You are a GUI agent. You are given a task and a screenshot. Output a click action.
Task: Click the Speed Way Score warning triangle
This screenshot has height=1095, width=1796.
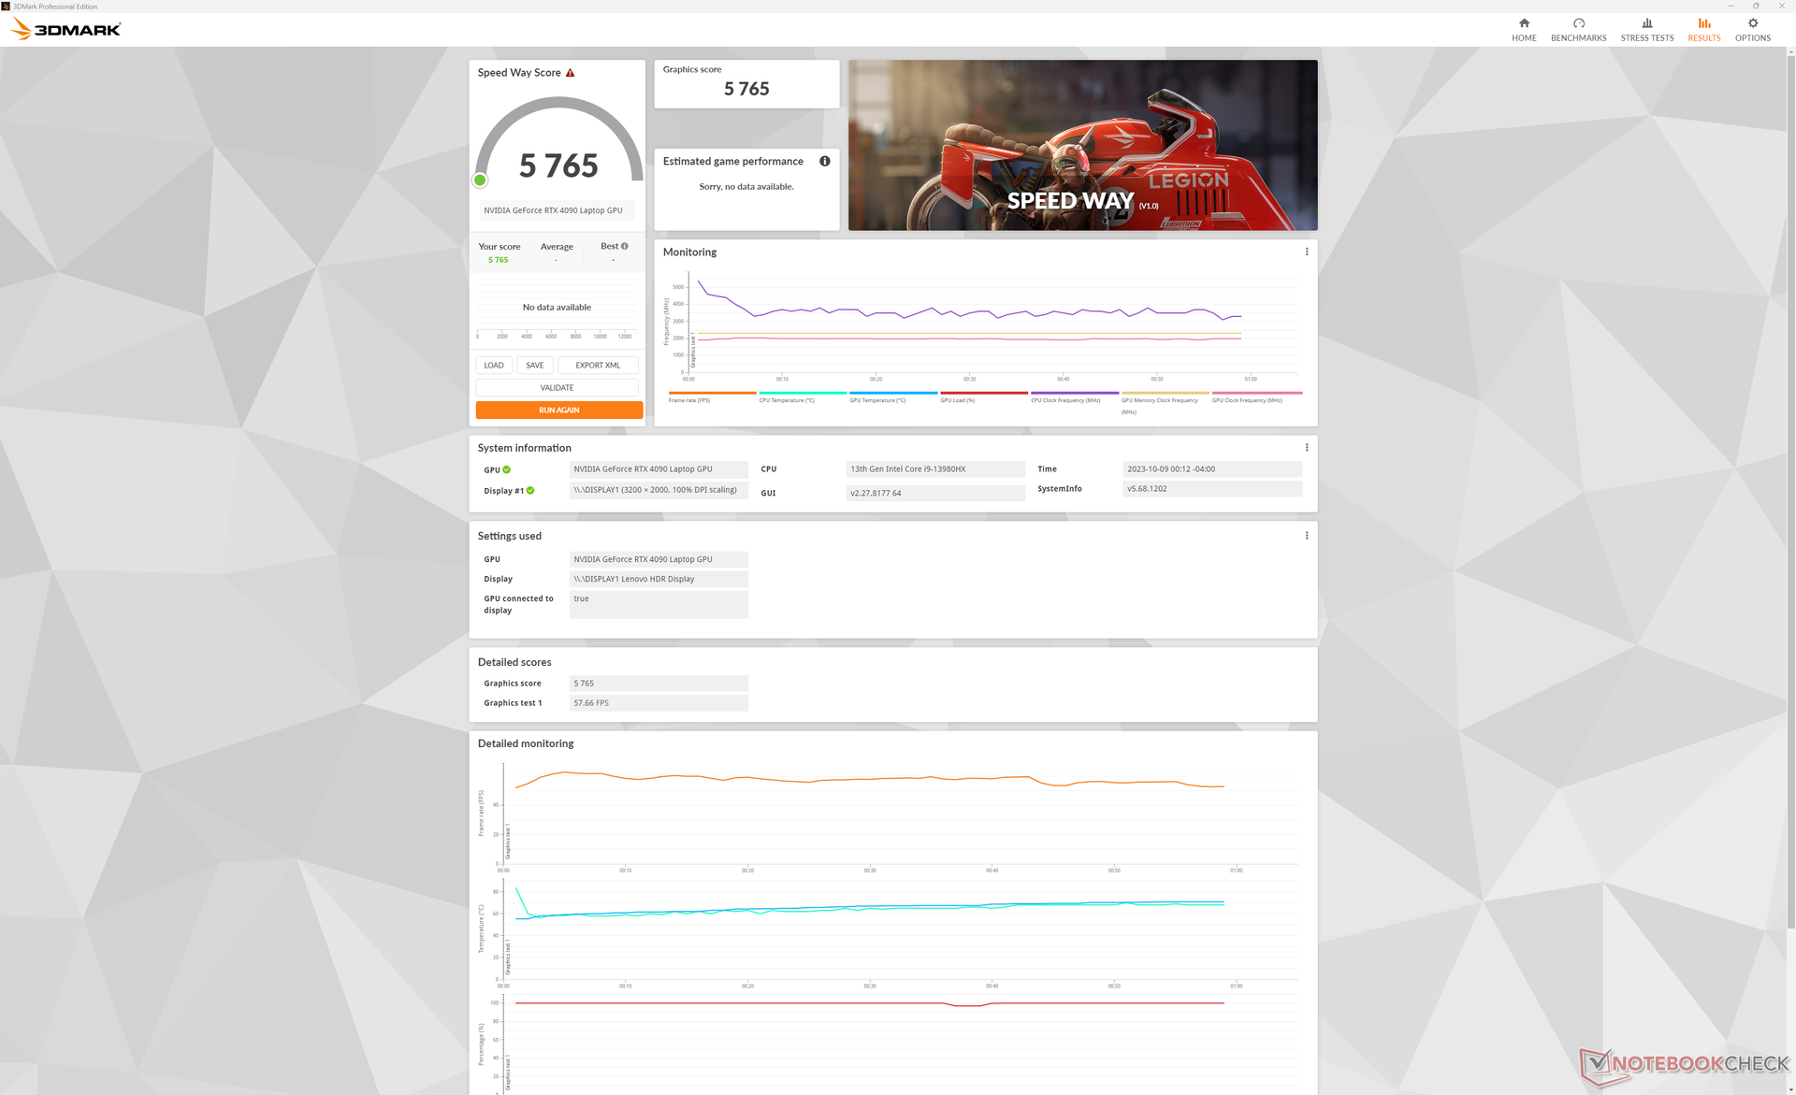[x=570, y=73]
